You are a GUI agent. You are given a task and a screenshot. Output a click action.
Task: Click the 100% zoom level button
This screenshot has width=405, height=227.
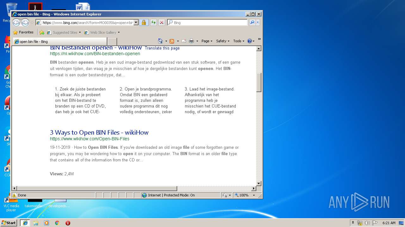click(x=242, y=195)
